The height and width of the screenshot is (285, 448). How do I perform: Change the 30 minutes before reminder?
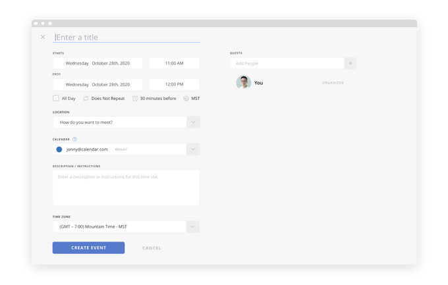click(x=158, y=99)
